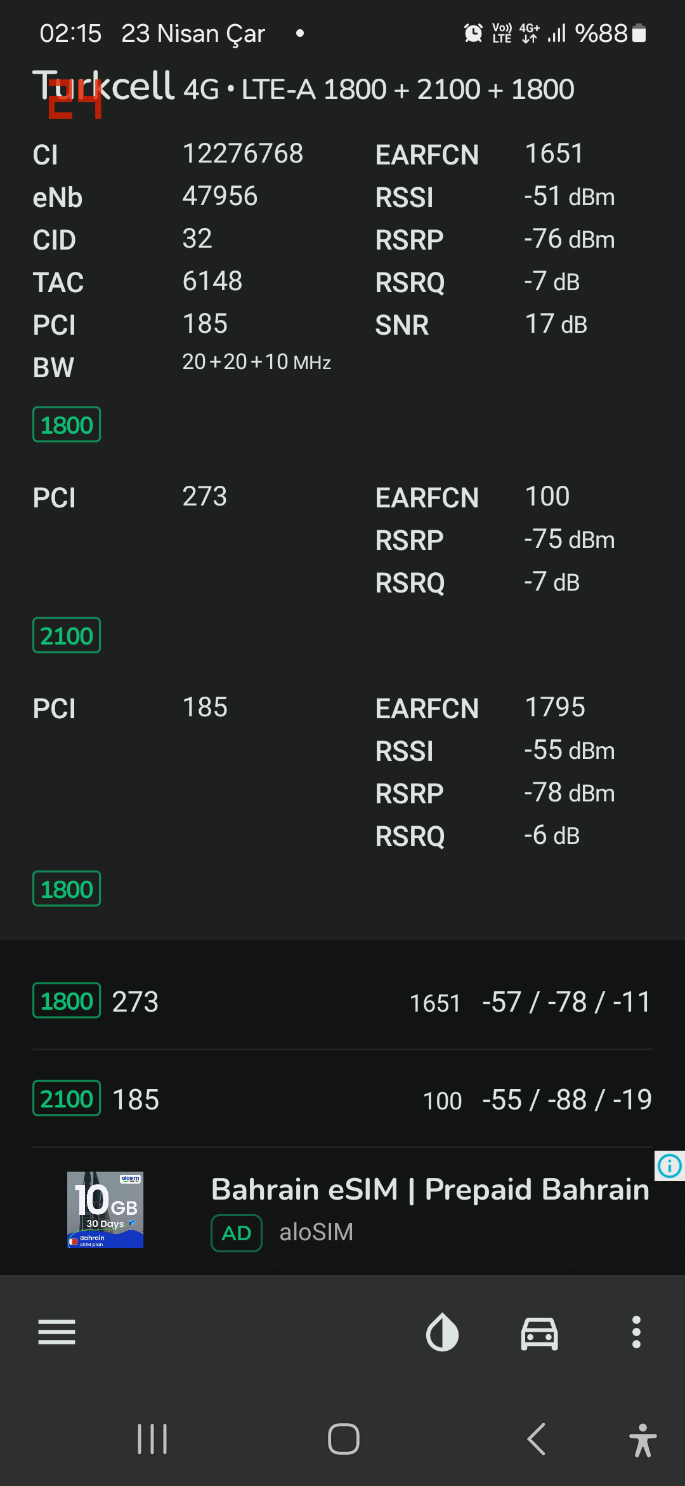Tap the green AD badge
Screen dimensions: 685x1486
click(237, 1233)
